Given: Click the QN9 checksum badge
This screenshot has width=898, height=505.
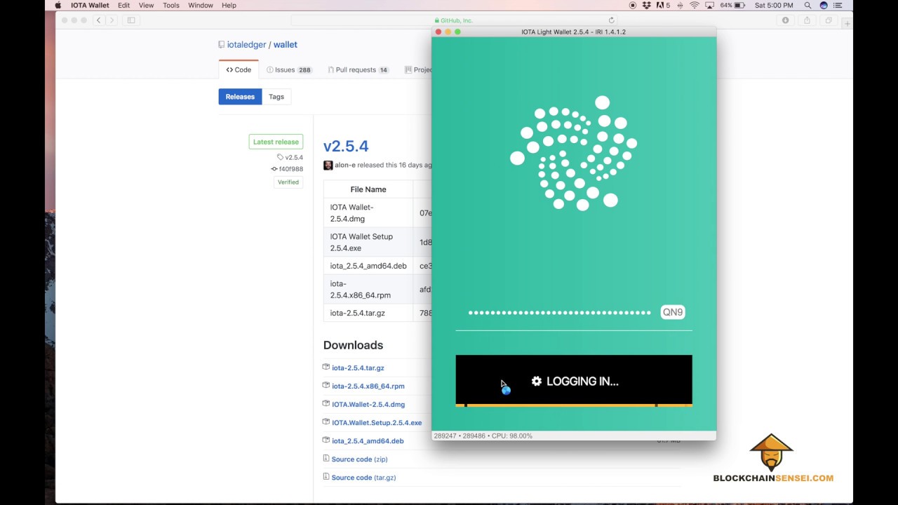Looking at the screenshot, I should [x=672, y=312].
